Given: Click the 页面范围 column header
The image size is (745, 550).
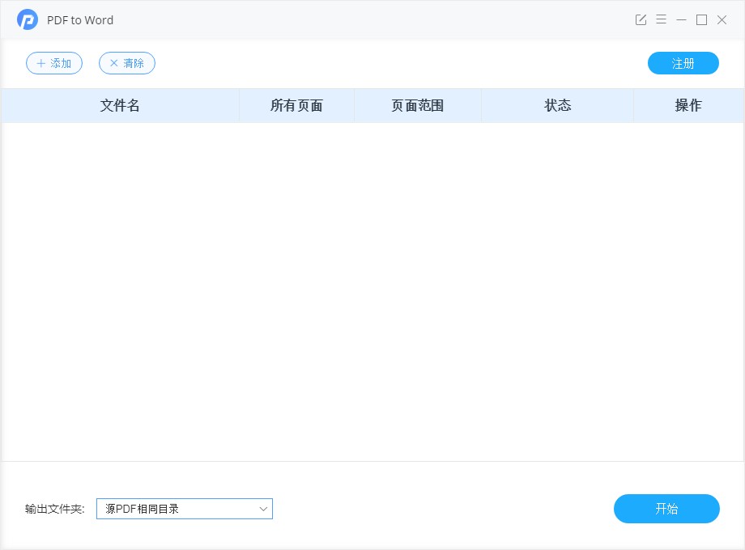Looking at the screenshot, I should 417,105.
